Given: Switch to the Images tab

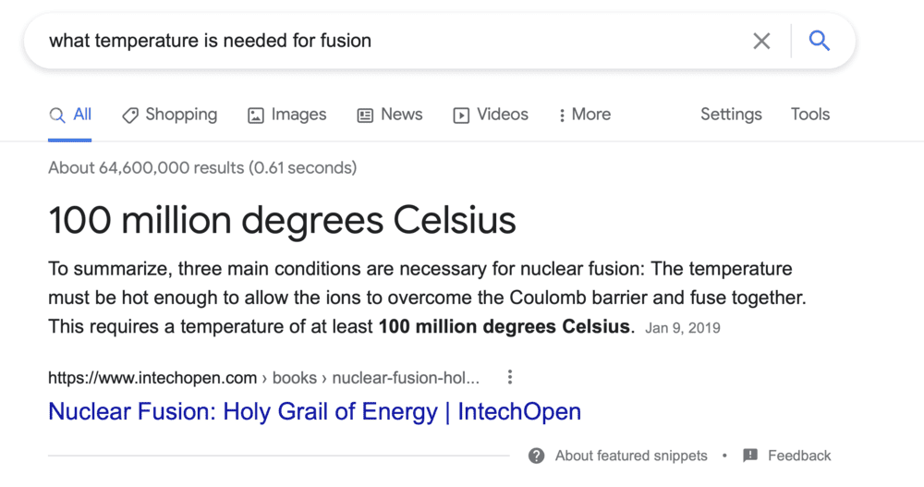Looking at the screenshot, I should pyautogui.click(x=298, y=115).
